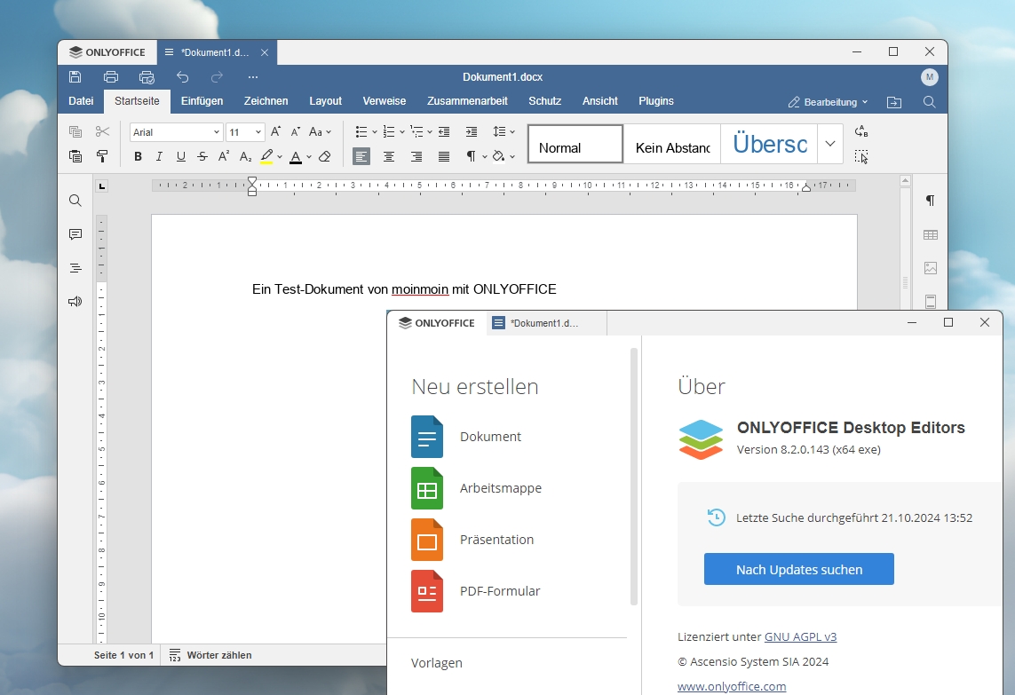Click the Print icon in the title toolbar
Image resolution: width=1015 pixels, height=695 pixels.
[x=111, y=77]
